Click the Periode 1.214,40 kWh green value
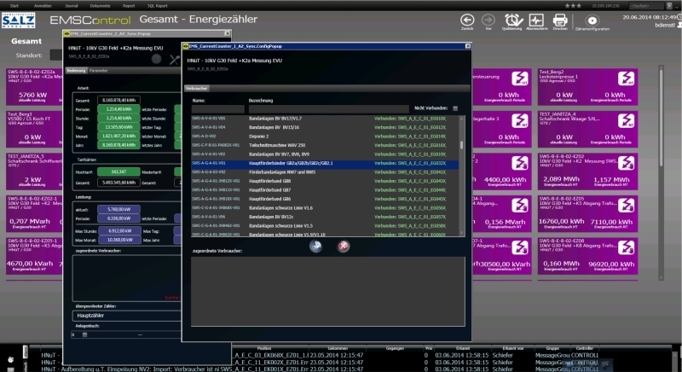The image size is (682, 372). pos(118,109)
